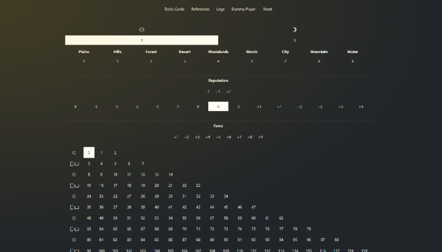
Task: Open the Tactic Cards menu
Action: (174, 9)
